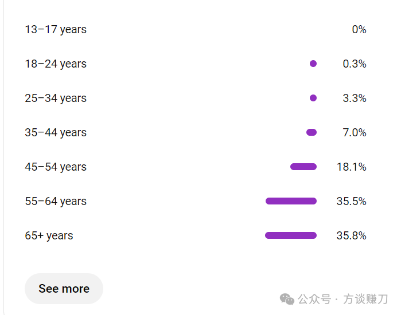Click the purple bar for 55–64 years
The image size is (401, 315).
(291, 201)
